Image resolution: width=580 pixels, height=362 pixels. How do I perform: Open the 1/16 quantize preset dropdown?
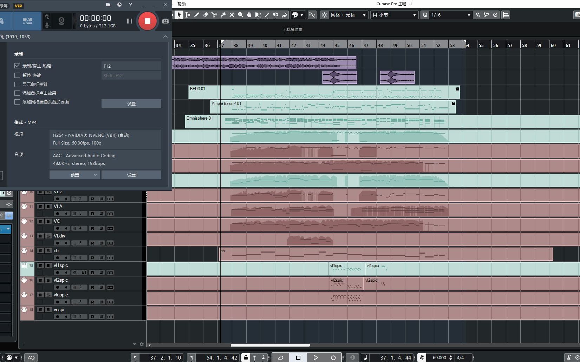coord(451,15)
